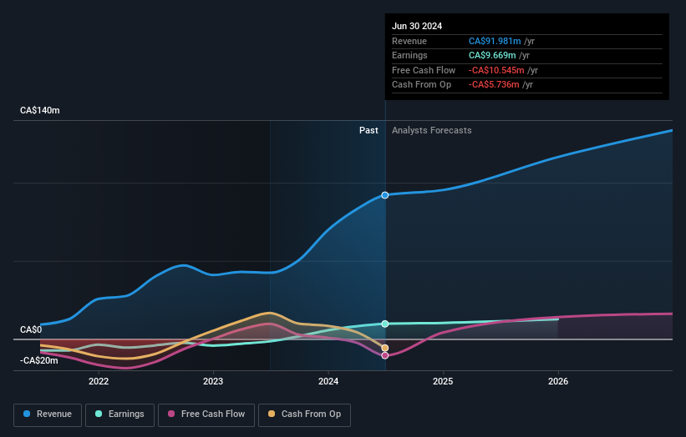
Task: Click the teal Earnings data point marker
Action: point(385,324)
